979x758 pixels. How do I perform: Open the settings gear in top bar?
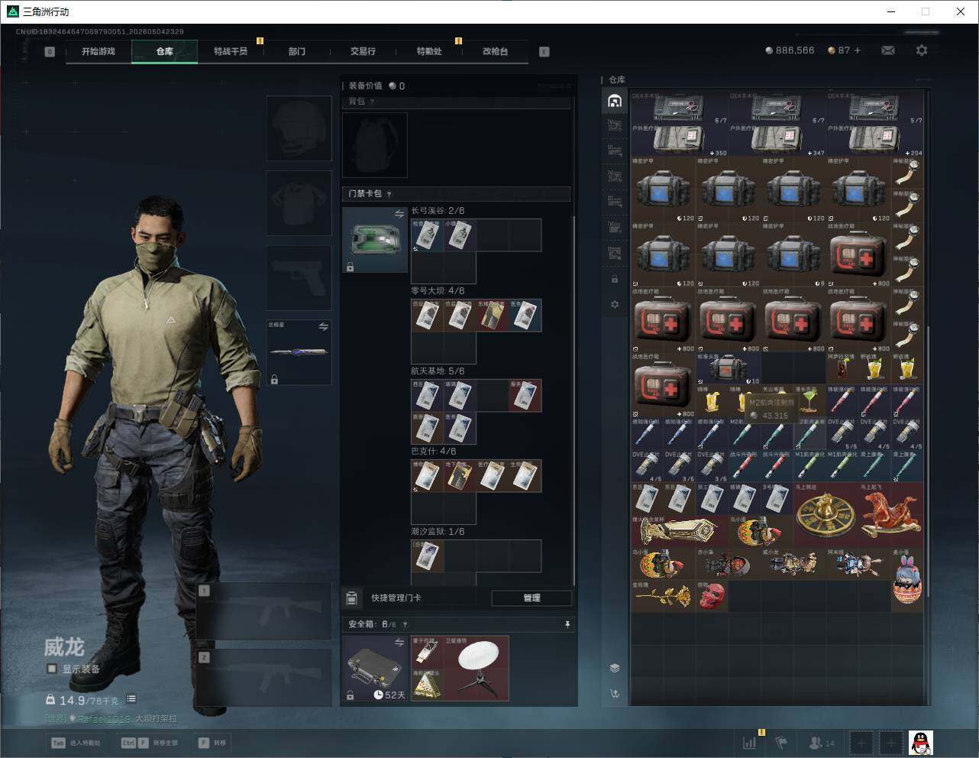922,50
